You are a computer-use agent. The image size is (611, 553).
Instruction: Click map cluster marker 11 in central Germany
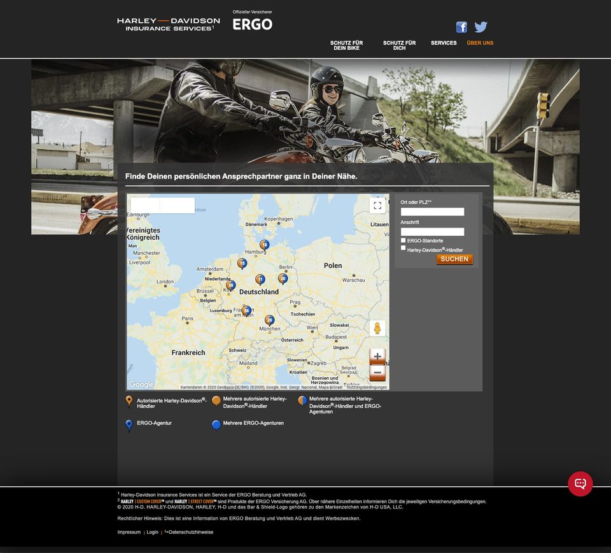pyautogui.click(x=260, y=280)
